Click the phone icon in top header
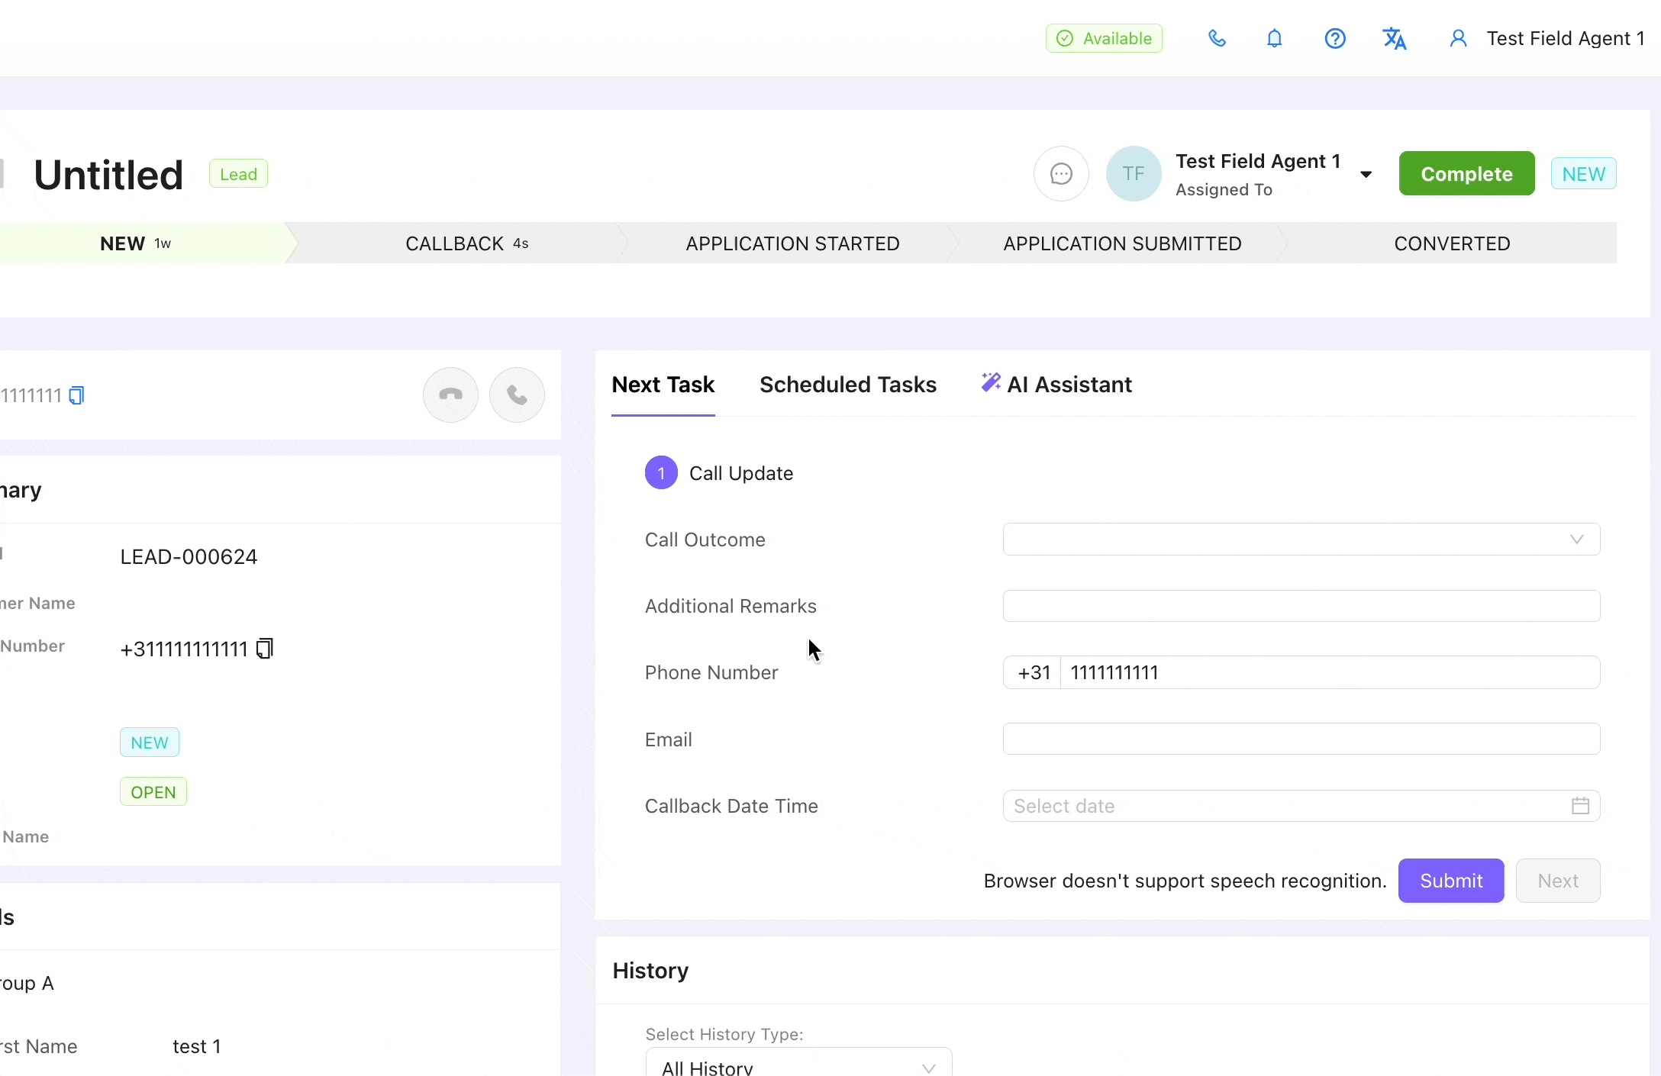1661x1076 pixels. (1217, 38)
